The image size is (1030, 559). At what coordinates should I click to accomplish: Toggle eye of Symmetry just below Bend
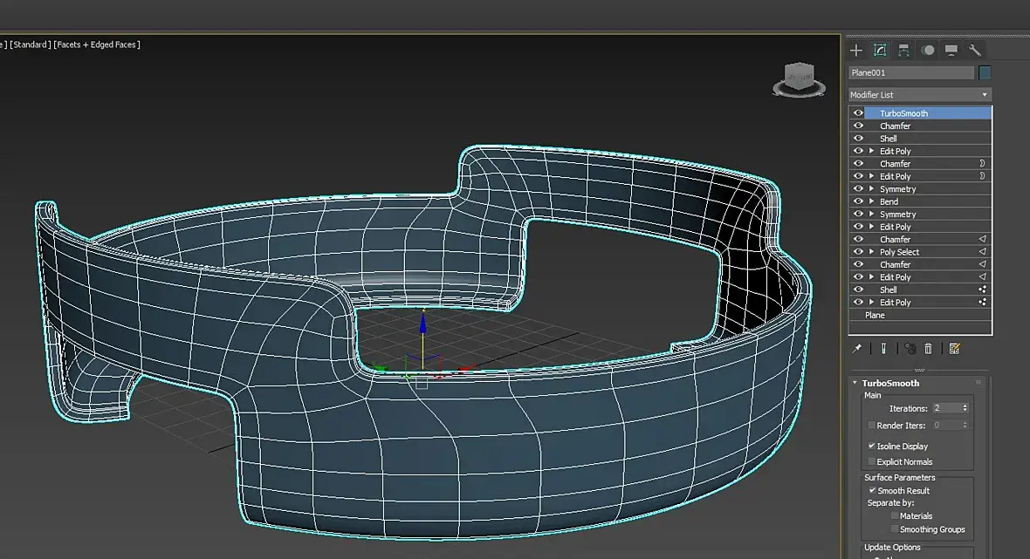point(858,214)
